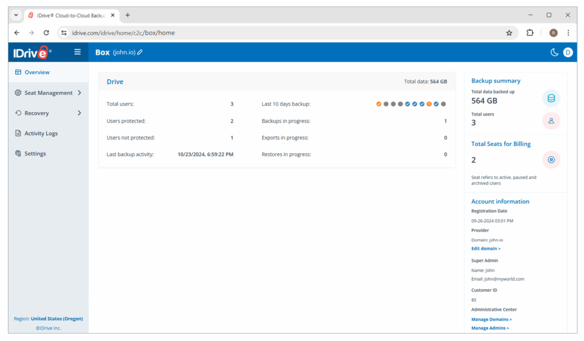Expand the Seat Management chevron

(x=79, y=93)
